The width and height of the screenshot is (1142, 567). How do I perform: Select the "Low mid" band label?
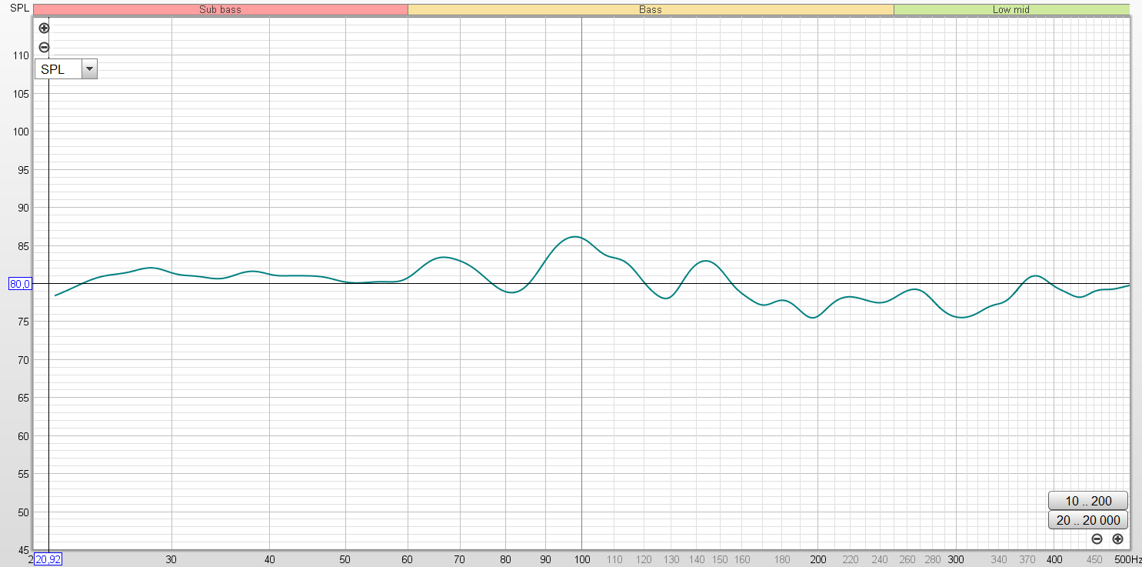click(1011, 9)
